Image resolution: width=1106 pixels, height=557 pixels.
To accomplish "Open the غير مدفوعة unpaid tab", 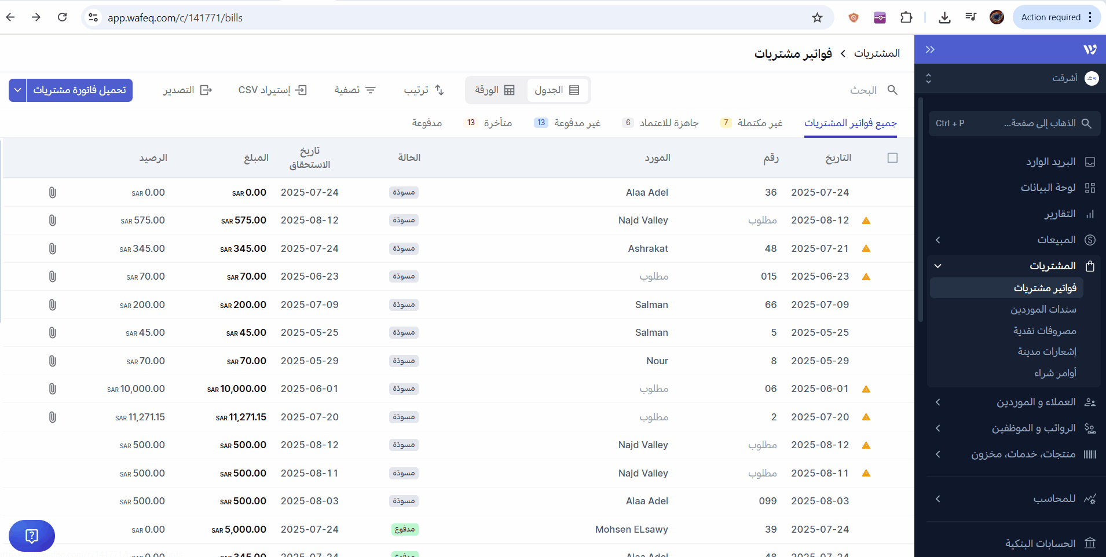I will pyautogui.click(x=577, y=123).
